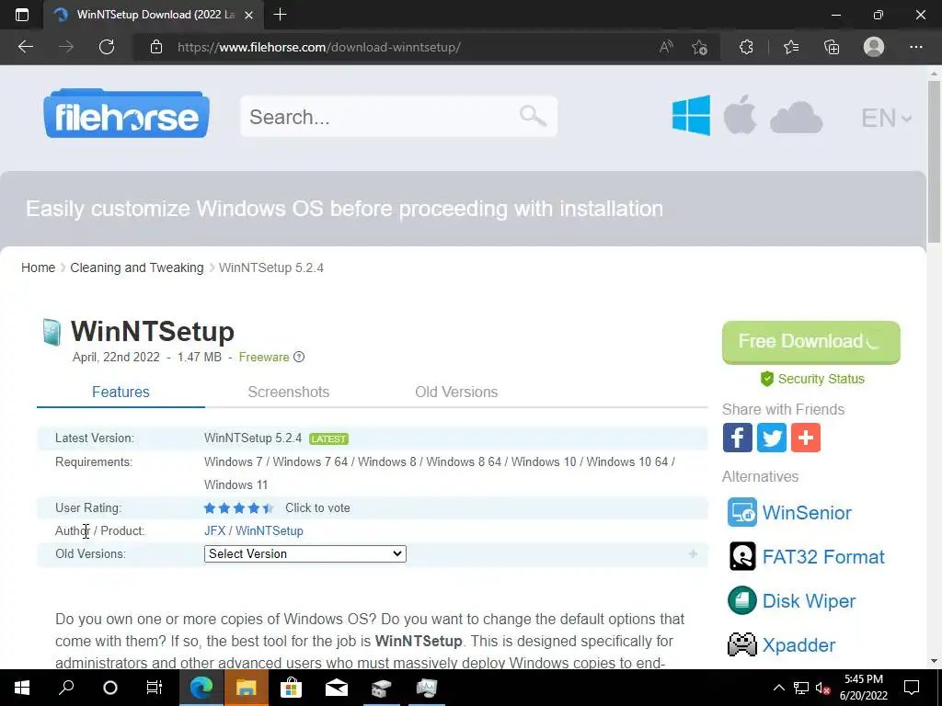Open Read aloud icon in address bar
Screen dimensions: 942x706
[666, 47]
